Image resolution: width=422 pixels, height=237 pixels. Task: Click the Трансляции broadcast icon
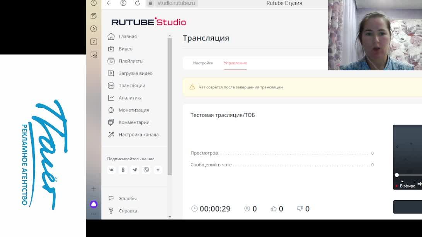[111, 86]
